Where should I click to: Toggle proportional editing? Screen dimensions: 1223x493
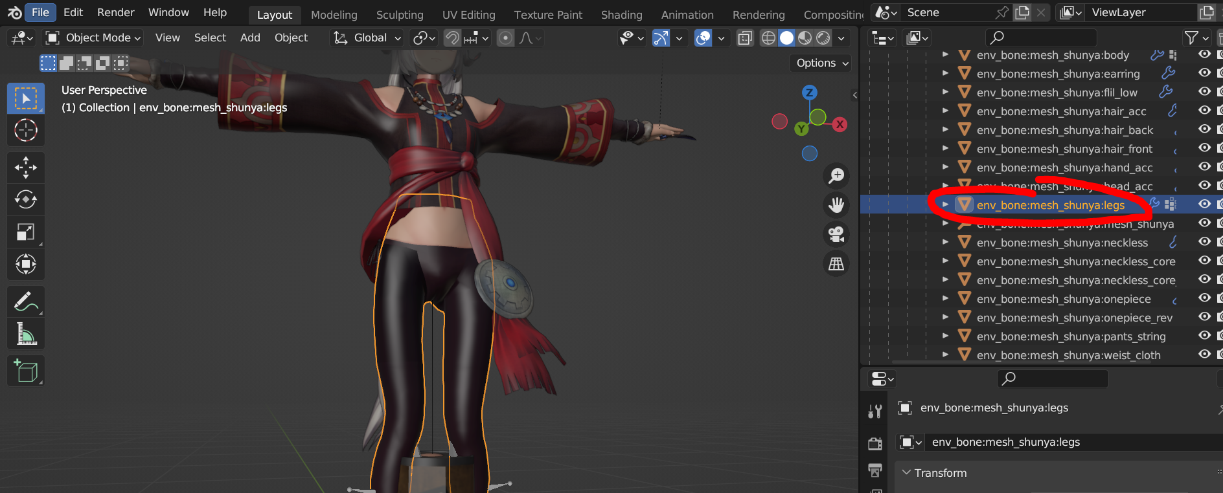coord(505,38)
